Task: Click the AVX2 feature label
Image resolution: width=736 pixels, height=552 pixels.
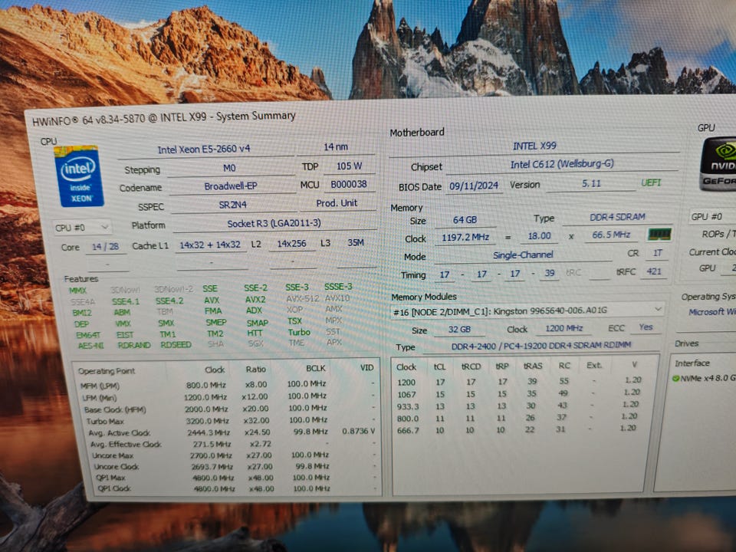Action: coord(255,300)
